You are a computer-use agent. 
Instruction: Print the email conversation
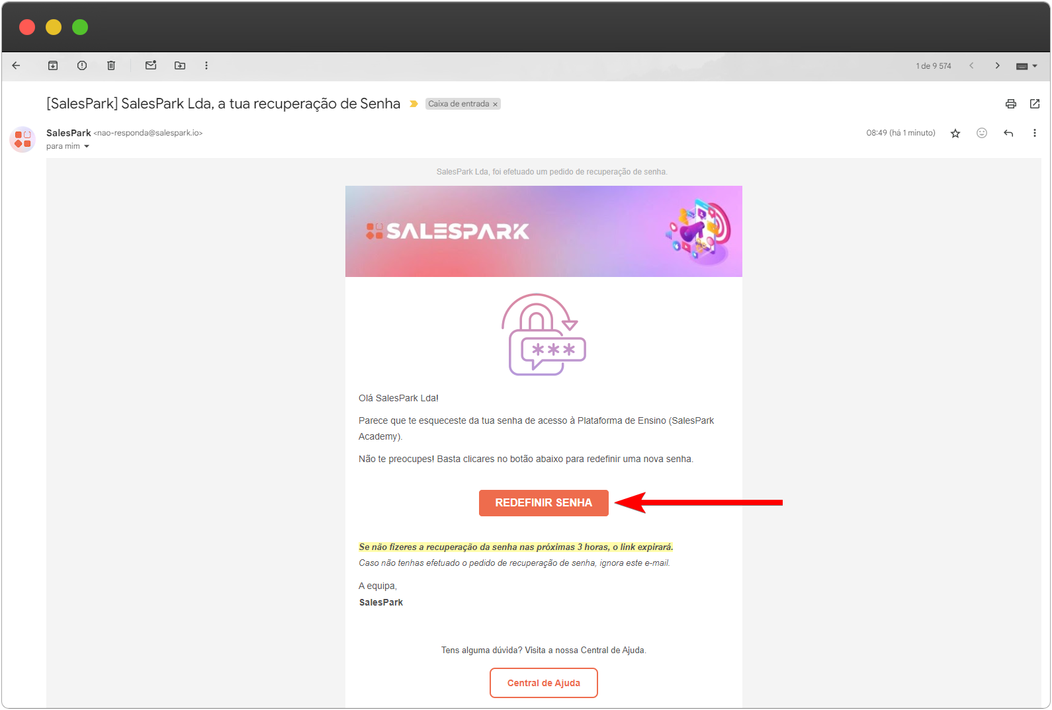[x=1011, y=104]
